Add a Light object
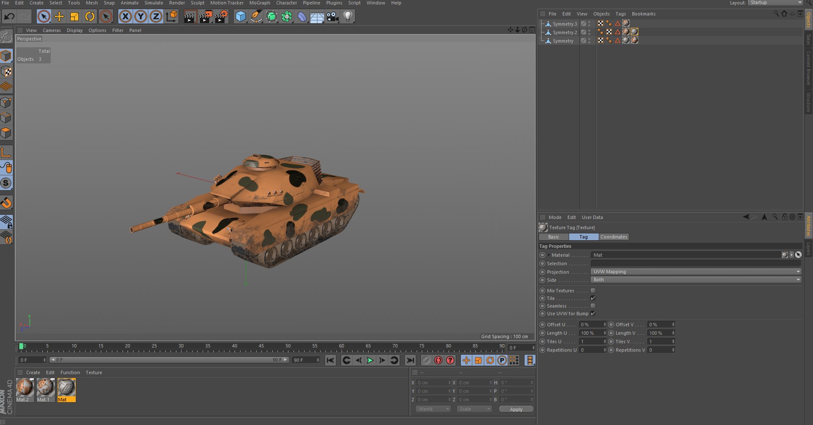 tap(348, 16)
